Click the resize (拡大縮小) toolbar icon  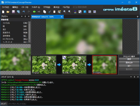click(x=80, y=12)
